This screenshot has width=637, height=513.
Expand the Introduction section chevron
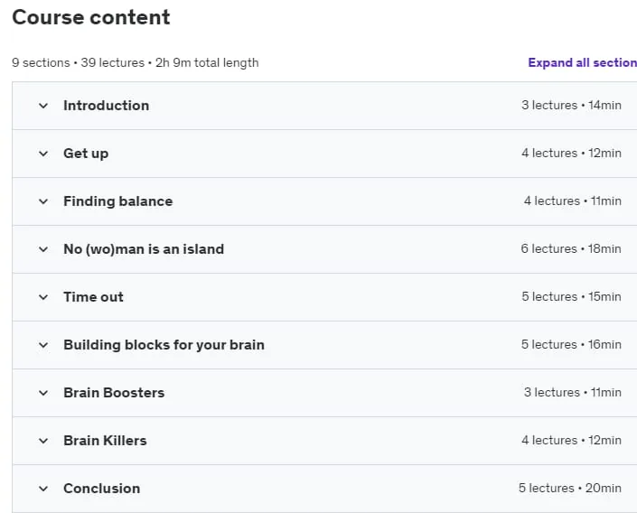(x=43, y=106)
